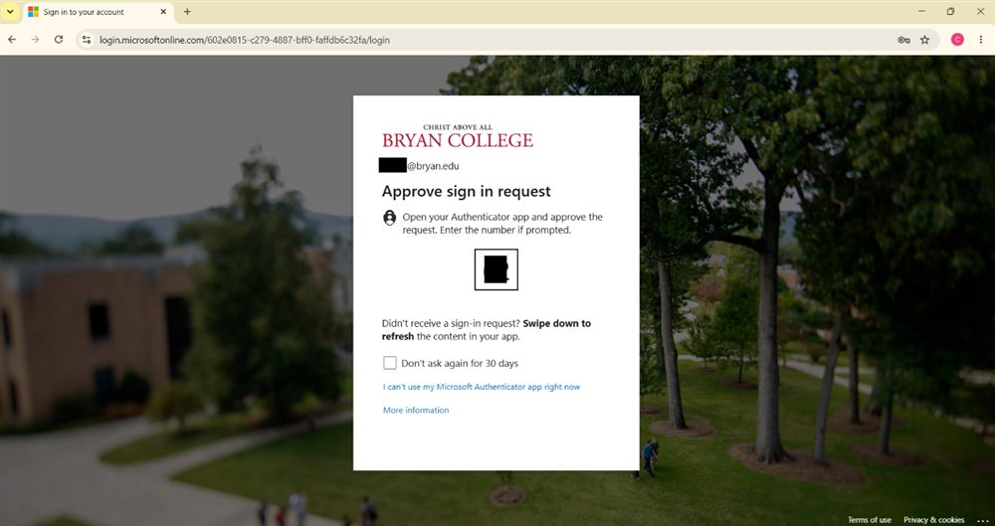Open saved passwords key icon
Screen dimensions: 995x526
pos(903,40)
